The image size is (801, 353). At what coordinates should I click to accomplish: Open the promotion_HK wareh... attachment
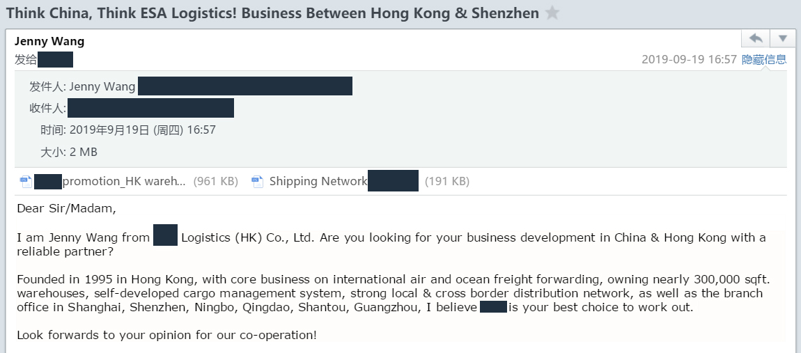pyautogui.click(x=125, y=182)
